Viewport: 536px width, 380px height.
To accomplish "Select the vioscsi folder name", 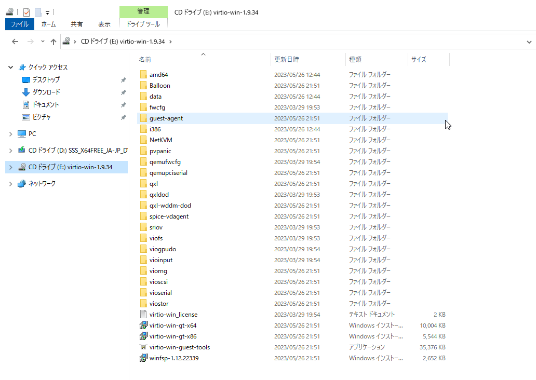I will [158, 282].
